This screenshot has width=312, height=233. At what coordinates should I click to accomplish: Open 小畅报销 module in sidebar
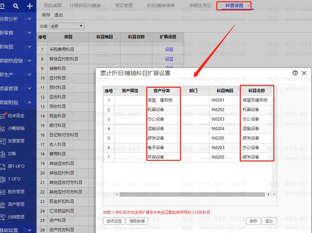click(x=16, y=128)
